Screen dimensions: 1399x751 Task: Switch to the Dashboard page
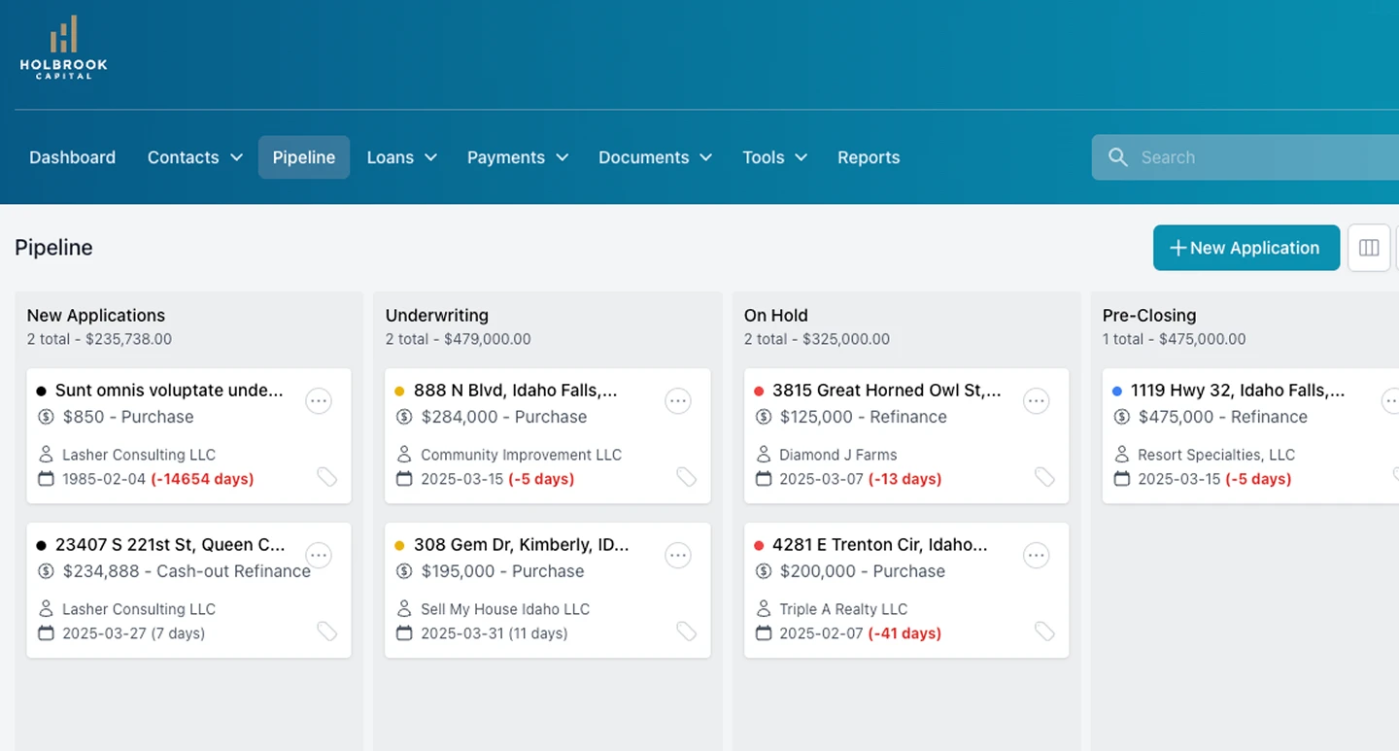72,156
